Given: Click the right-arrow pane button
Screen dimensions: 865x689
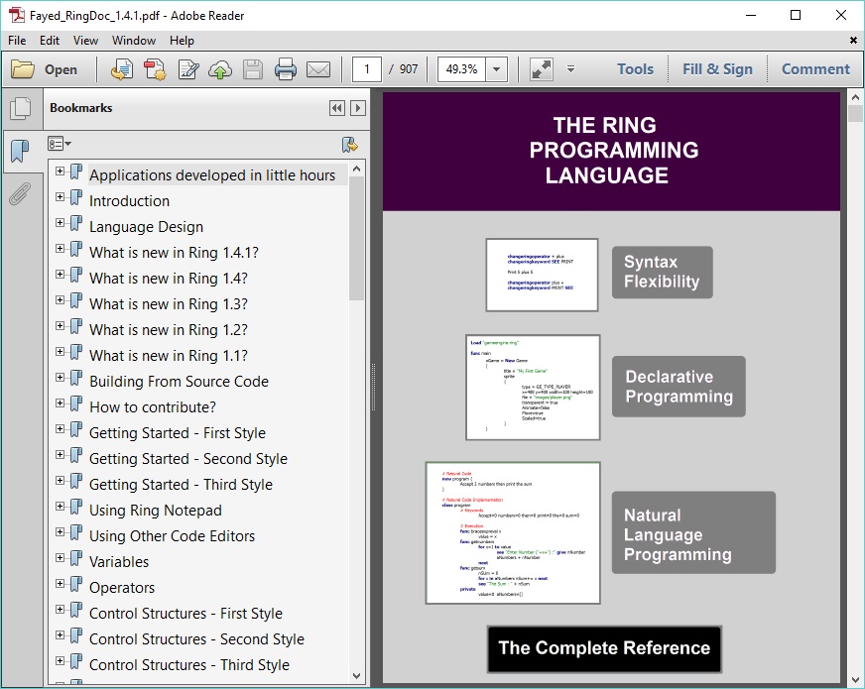Looking at the screenshot, I should pos(358,108).
